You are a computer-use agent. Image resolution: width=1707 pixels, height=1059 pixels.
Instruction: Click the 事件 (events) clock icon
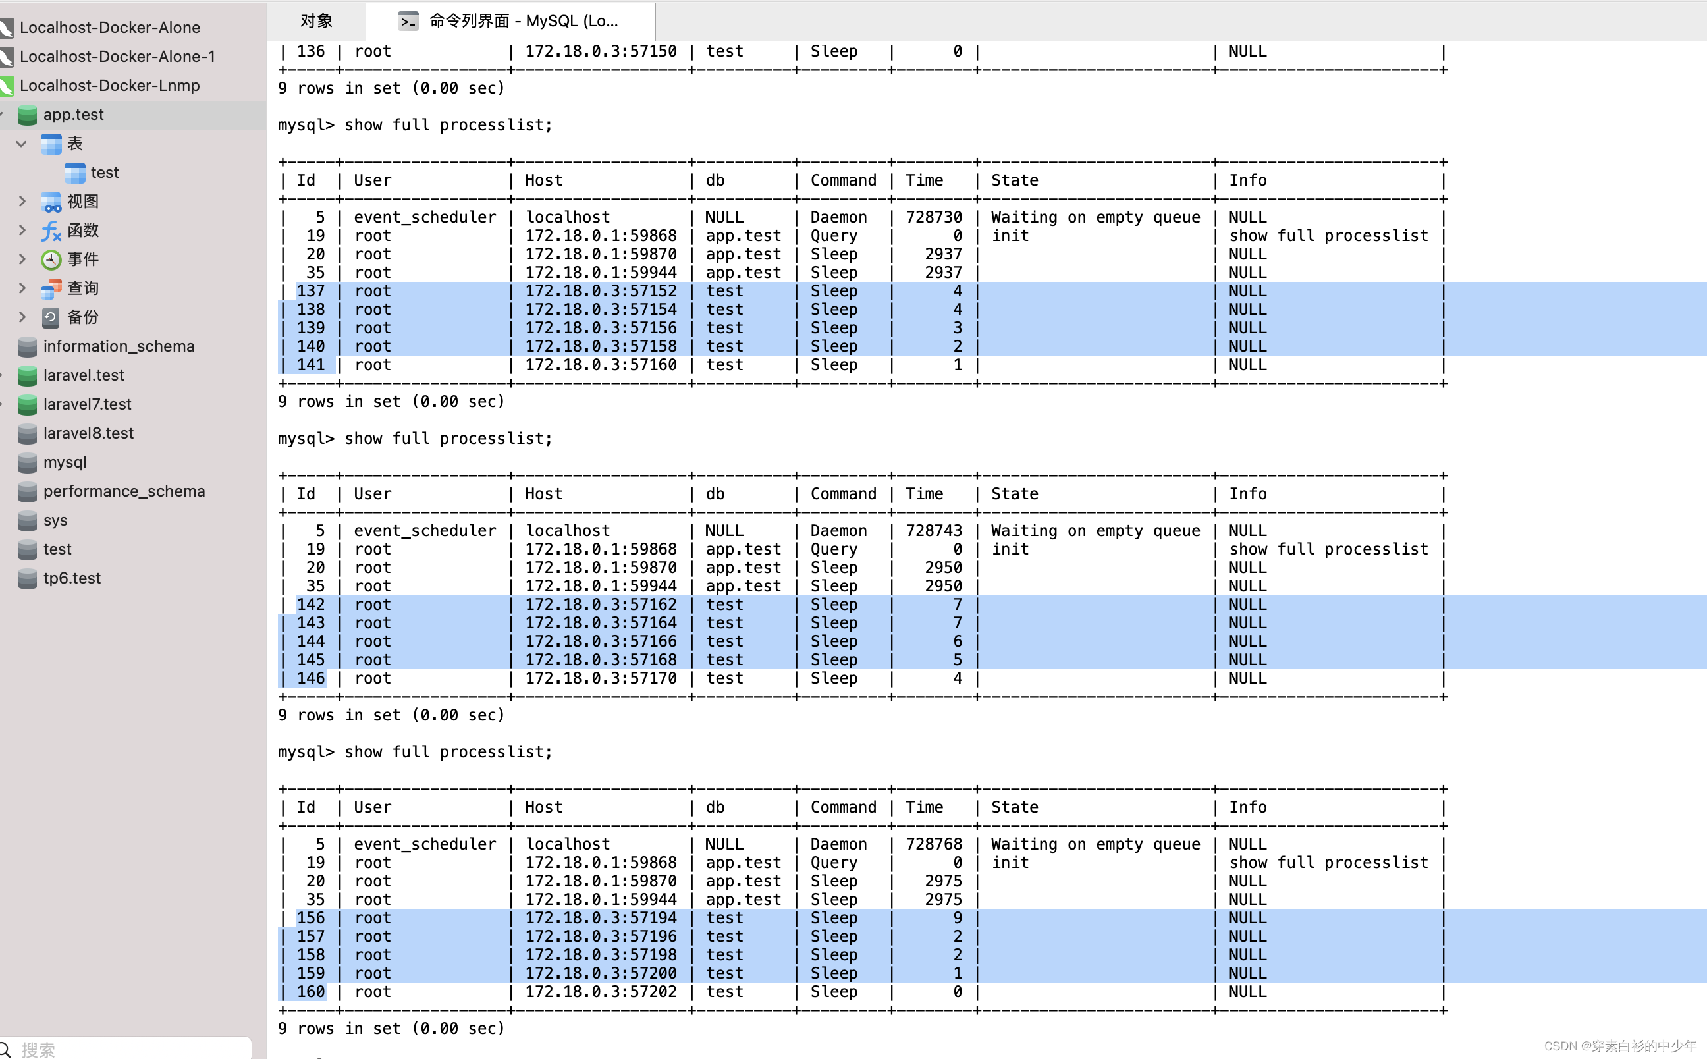(x=51, y=259)
